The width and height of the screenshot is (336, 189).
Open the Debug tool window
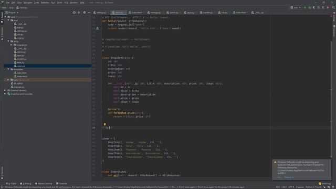(26, 184)
